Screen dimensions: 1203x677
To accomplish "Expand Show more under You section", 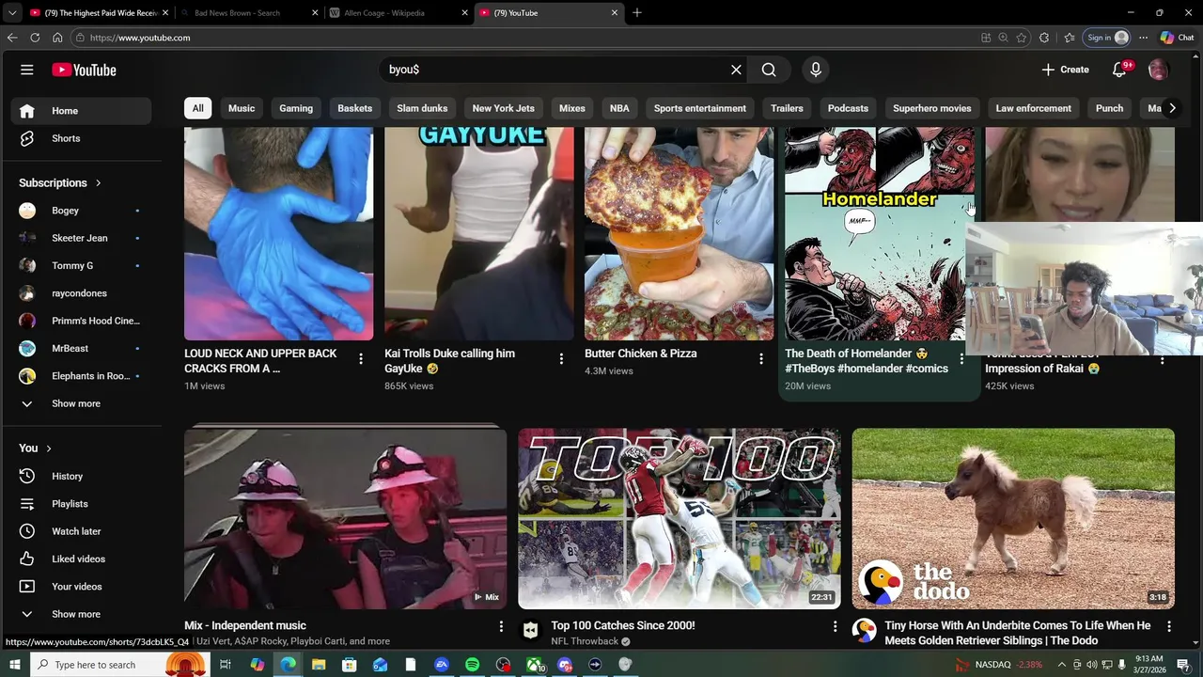I will point(81,614).
